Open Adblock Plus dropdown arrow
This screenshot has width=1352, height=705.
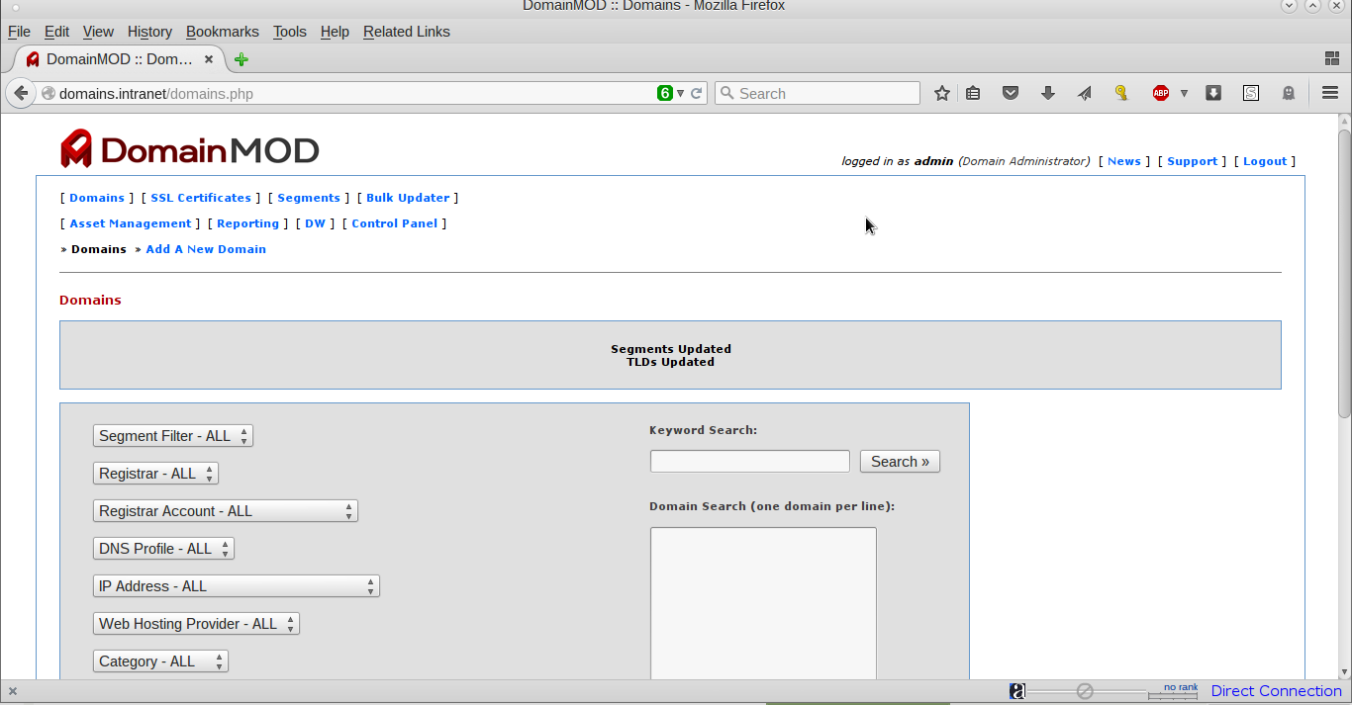coord(1184,93)
